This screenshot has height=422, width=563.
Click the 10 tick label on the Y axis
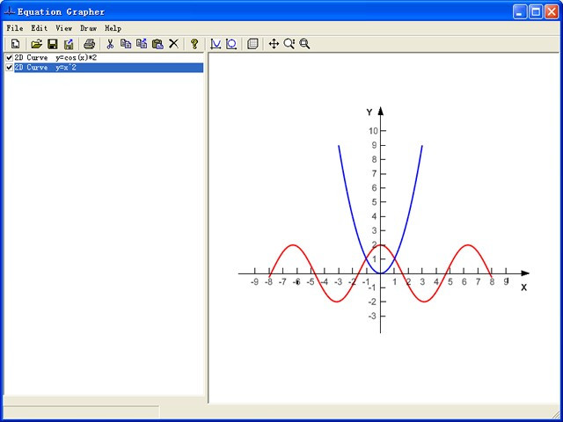click(x=373, y=131)
